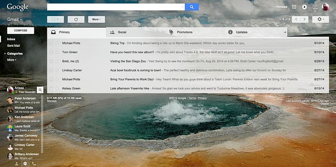The height and width of the screenshot is (167, 336).
Task: Open the settings gear menu
Action: pyautogui.click(x=320, y=19)
